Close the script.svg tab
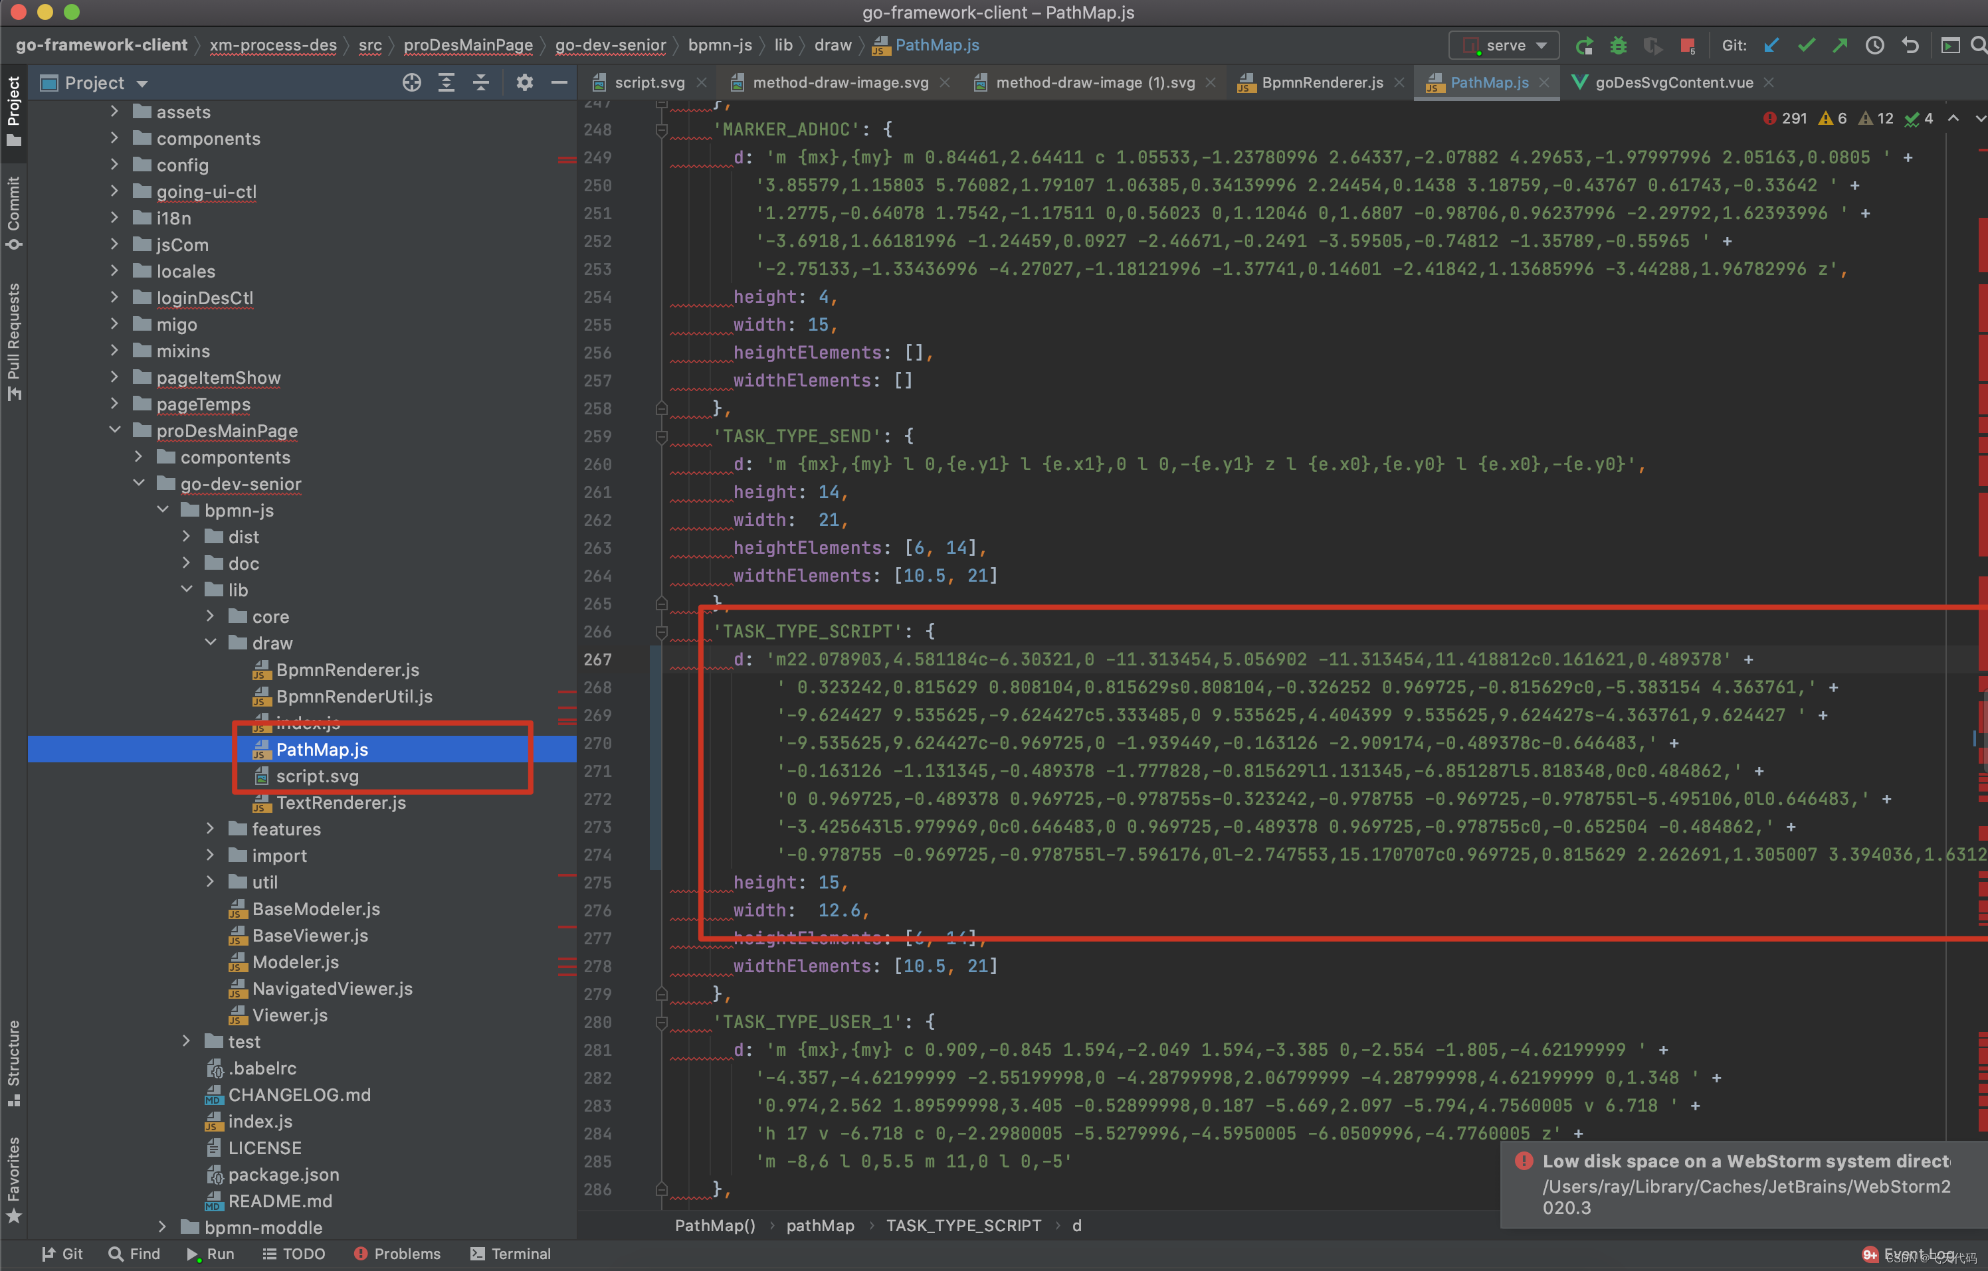This screenshot has width=1988, height=1271. (701, 82)
